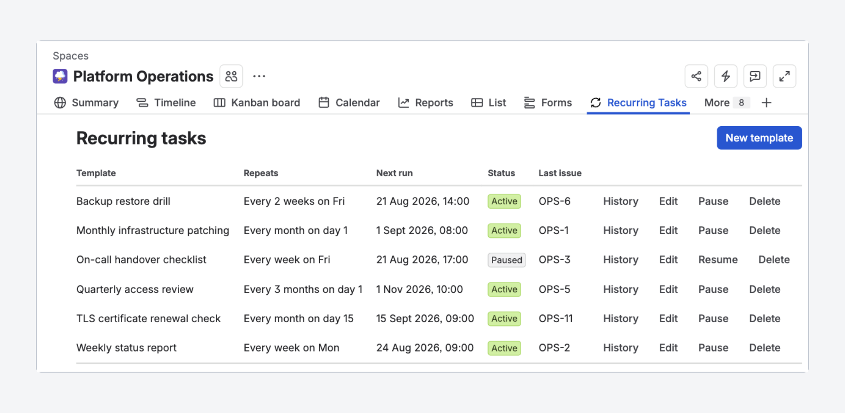Click the Repeats column header
This screenshot has width=845, height=413.
[x=261, y=173]
